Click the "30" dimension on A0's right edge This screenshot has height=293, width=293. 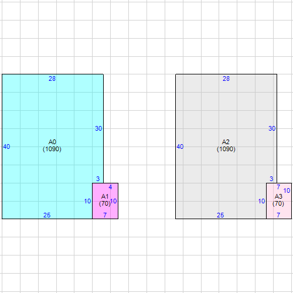(x=98, y=128)
